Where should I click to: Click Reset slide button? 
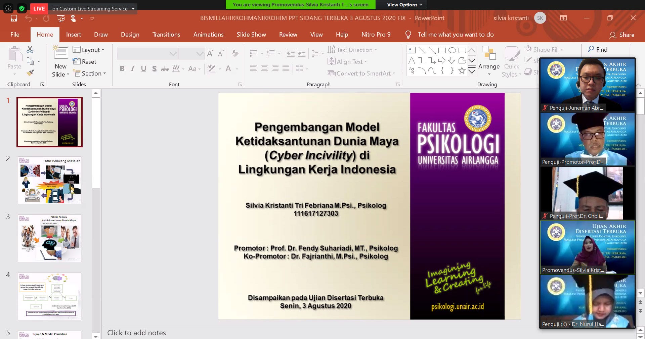tap(85, 62)
